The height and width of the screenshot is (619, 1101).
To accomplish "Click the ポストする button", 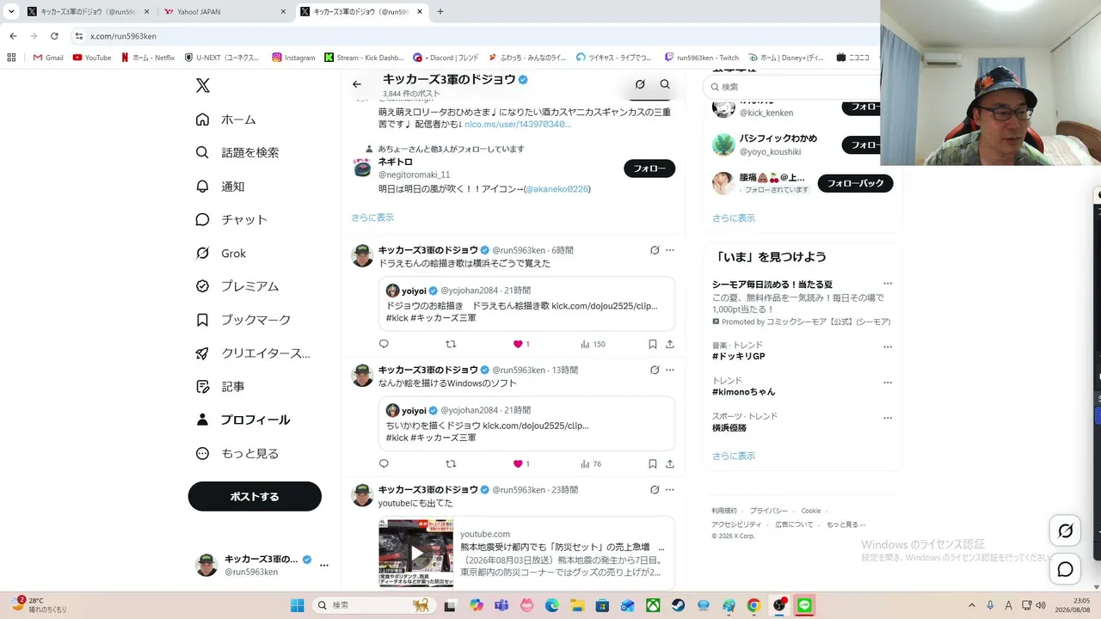I will (x=255, y=496).
